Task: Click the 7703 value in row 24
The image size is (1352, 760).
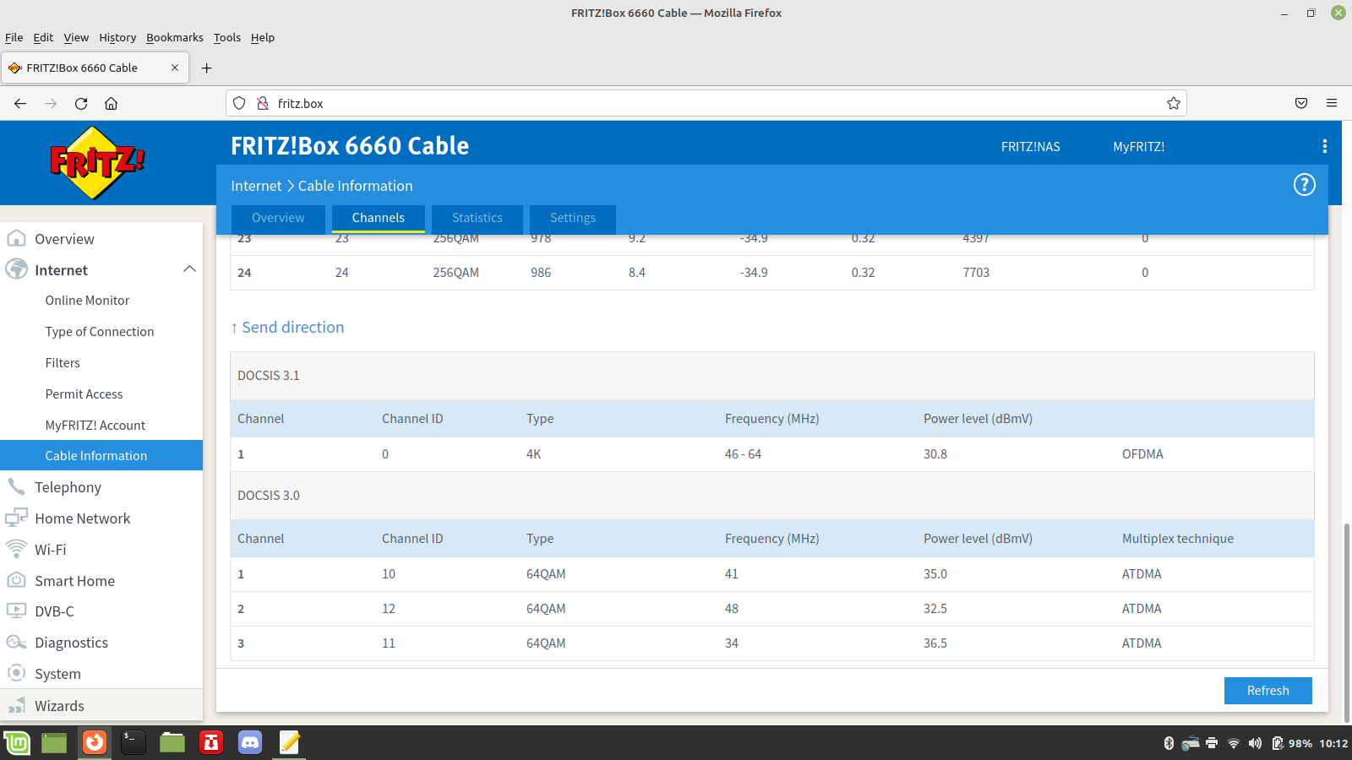Action: pos(976,273)
